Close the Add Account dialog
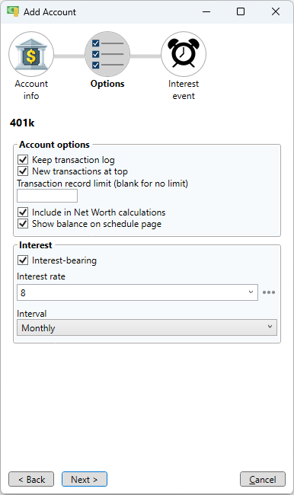 click(x=276, y=11)
